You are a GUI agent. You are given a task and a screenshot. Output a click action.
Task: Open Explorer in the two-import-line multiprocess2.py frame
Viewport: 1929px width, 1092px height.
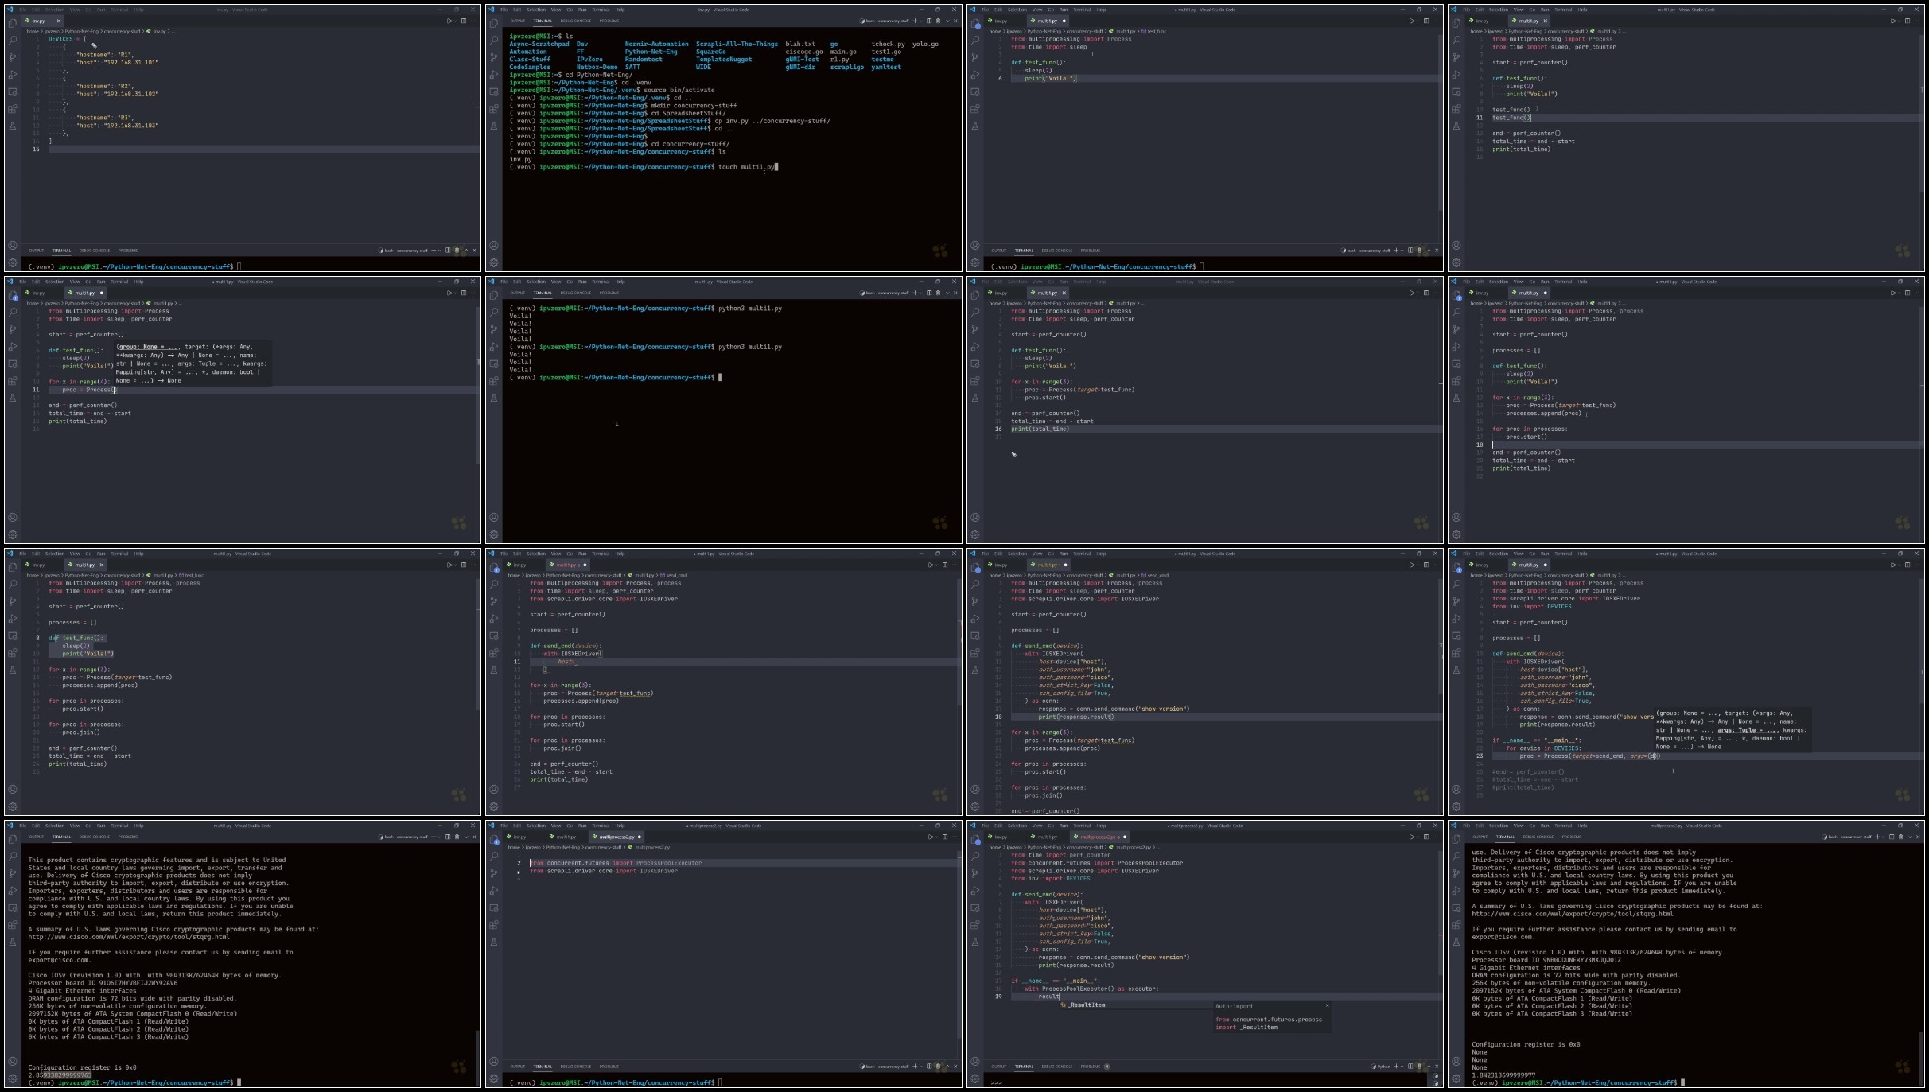(494, 838)
